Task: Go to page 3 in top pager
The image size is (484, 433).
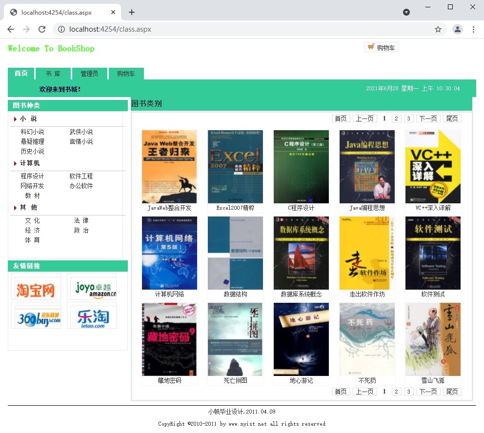Action: point(408,119)
